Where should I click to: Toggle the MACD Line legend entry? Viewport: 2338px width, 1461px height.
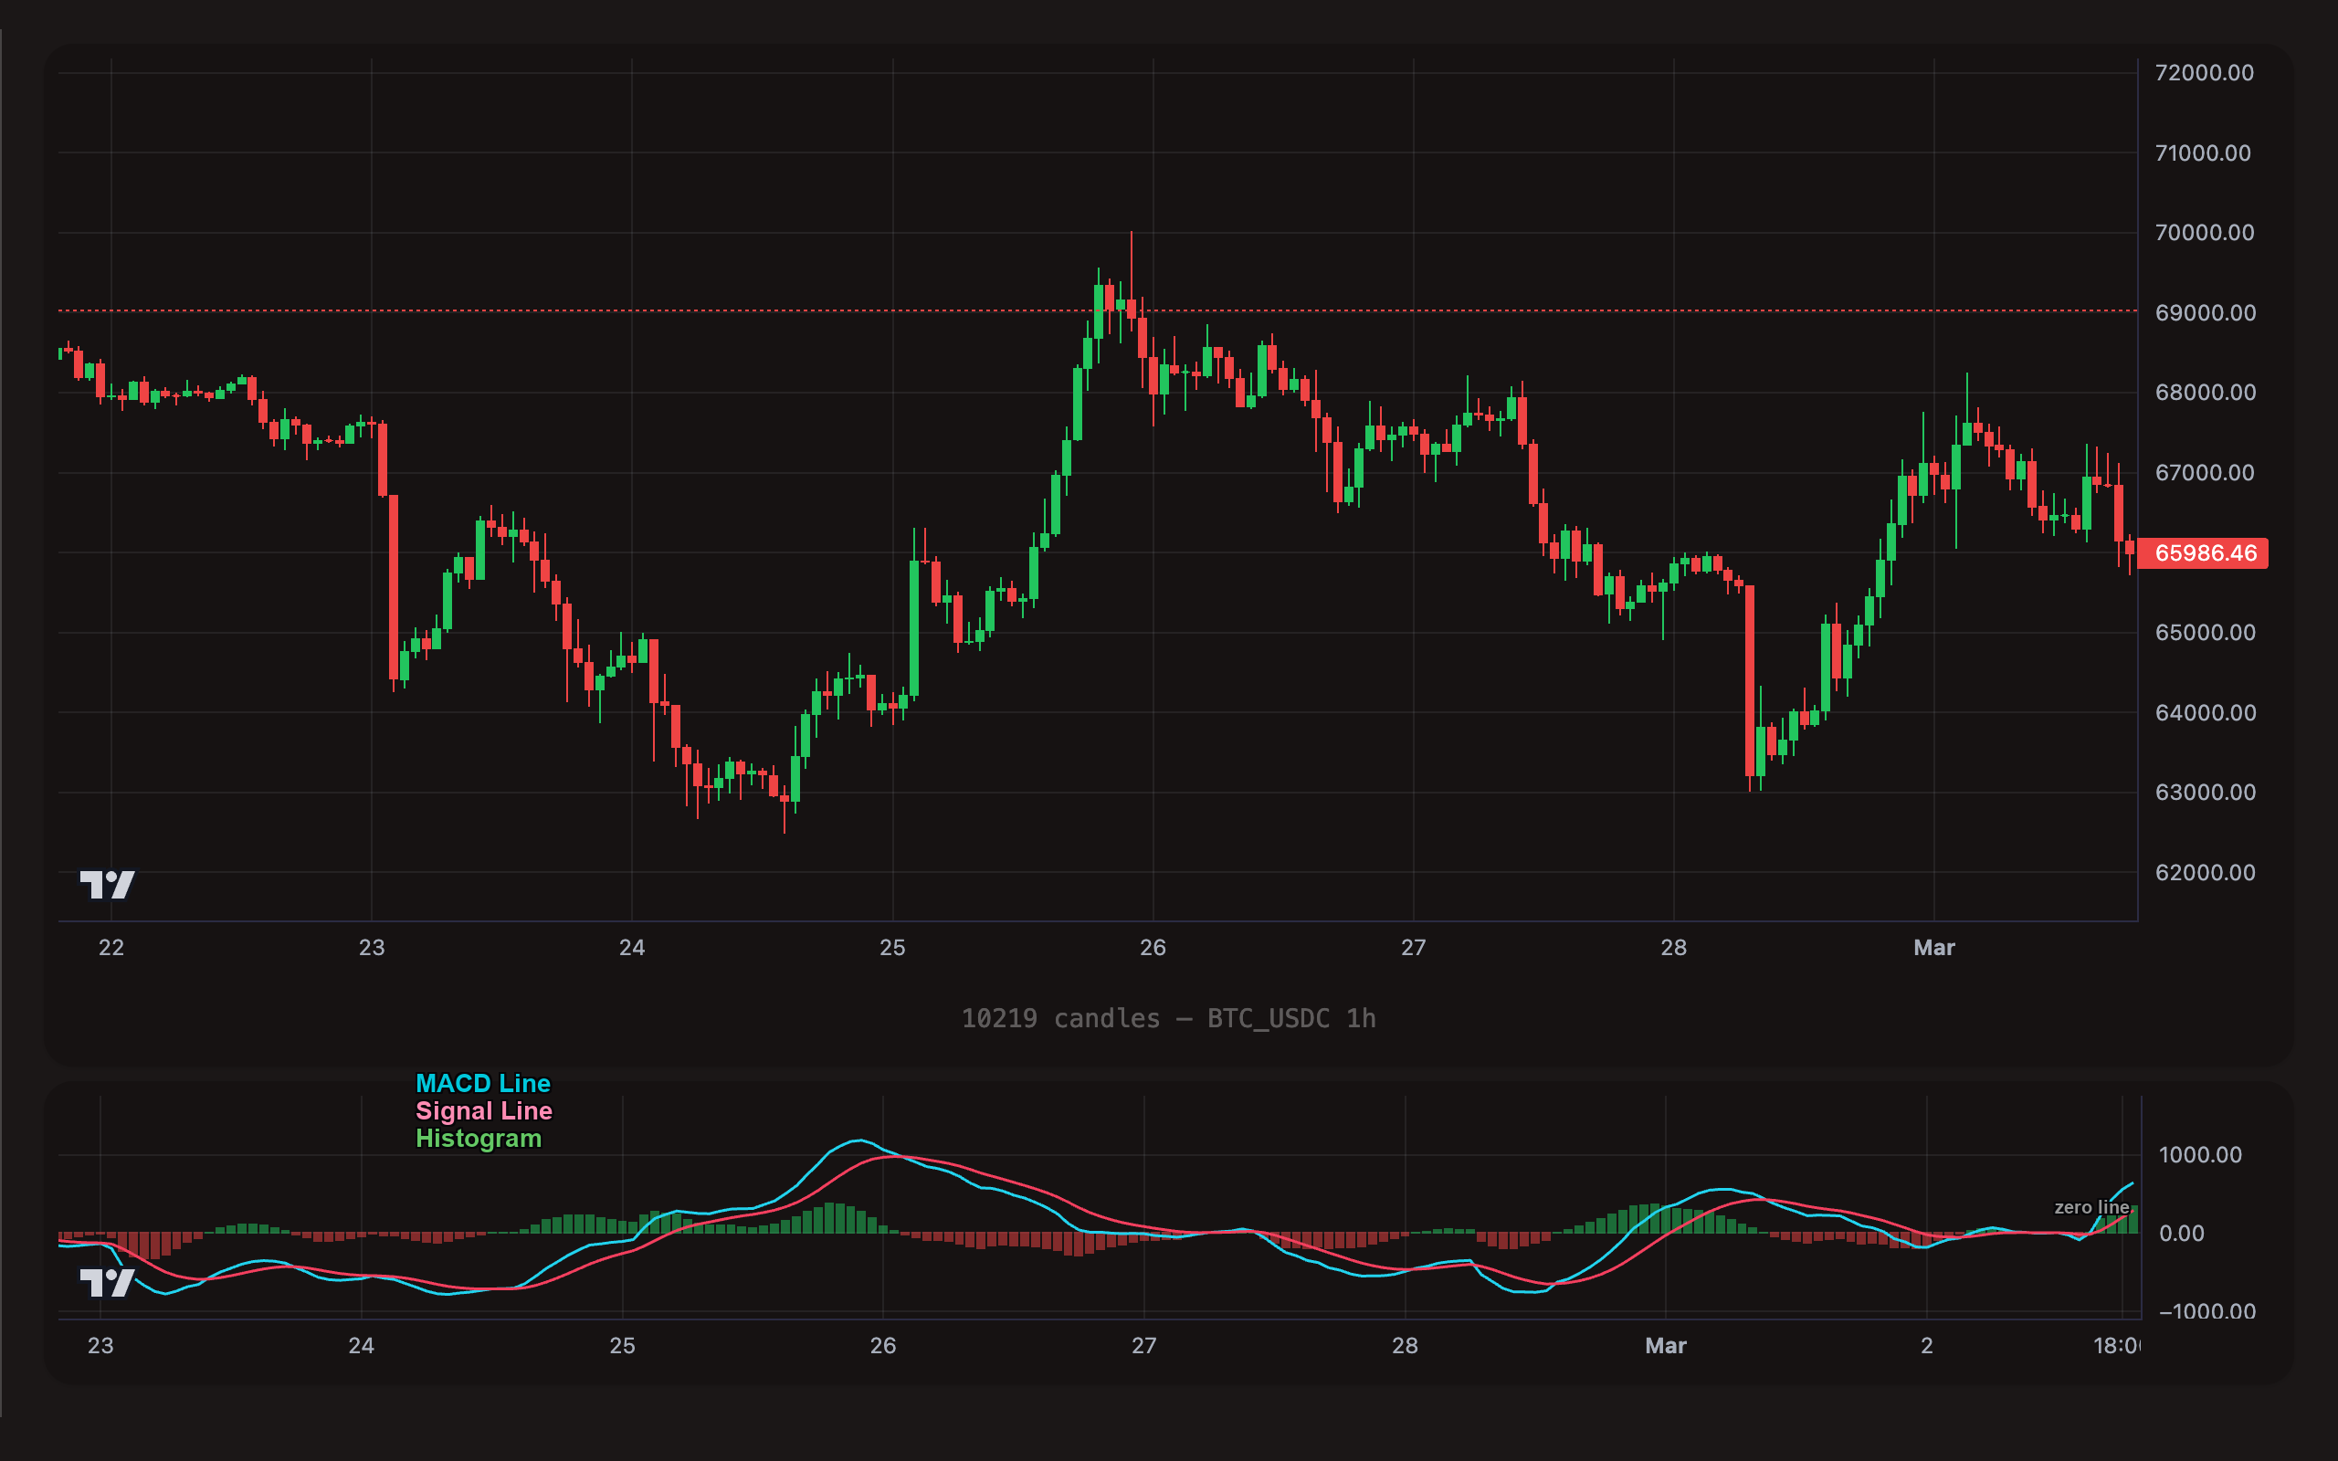click(483, 1084)
